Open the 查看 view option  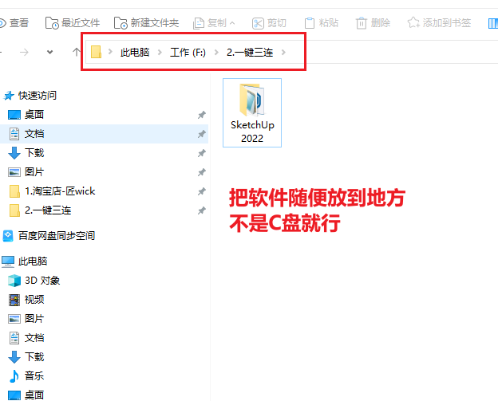[x=14, y=23]
